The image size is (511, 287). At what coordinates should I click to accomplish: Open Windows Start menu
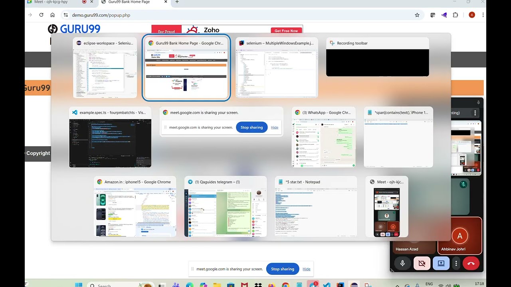pyautogui.click(x=79, y=285)
